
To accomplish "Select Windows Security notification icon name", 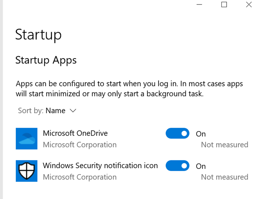I will coord(100,166).
